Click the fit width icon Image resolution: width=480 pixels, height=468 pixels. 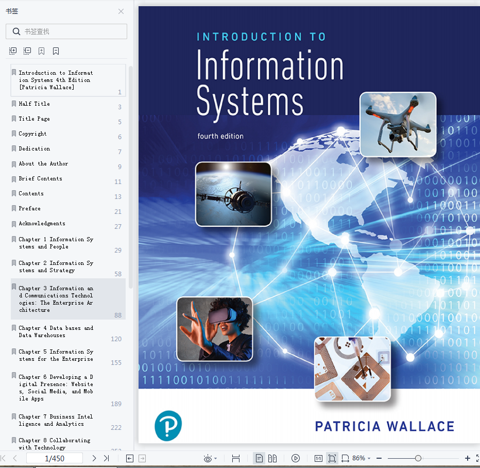tap(236, 459)
